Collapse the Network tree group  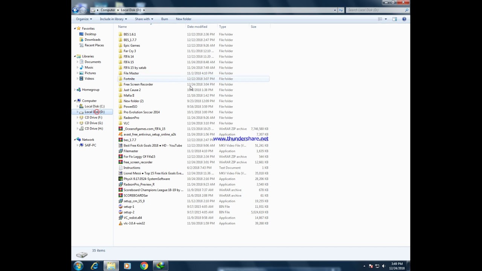[75, 140]
